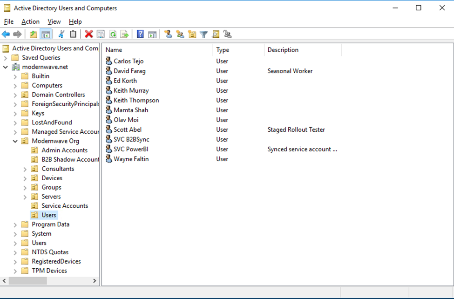
Task: Open the Action menu
Action: tap(30, 21)
